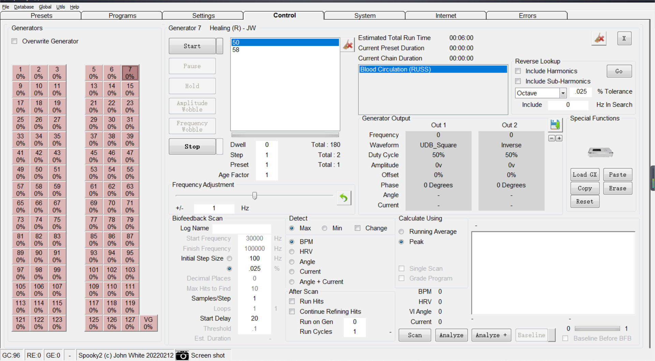Open the Utils menu

point(60,7)
